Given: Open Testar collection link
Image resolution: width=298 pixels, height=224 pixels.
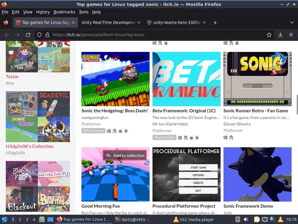Looking at the screenshot, I should click(x=12, y=77).
